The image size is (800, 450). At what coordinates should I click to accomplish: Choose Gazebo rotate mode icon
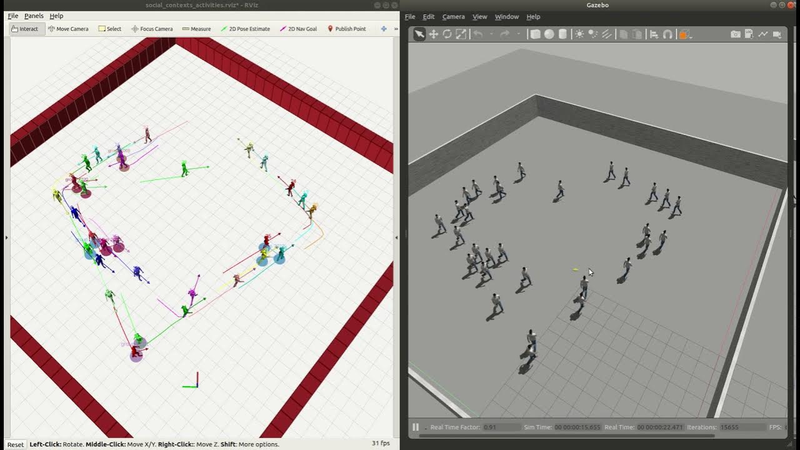[447, 34]
